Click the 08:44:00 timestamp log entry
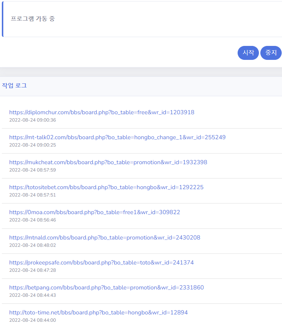This screenshot has height=328, width=282. pyautogui.click(x=33, y=320)
